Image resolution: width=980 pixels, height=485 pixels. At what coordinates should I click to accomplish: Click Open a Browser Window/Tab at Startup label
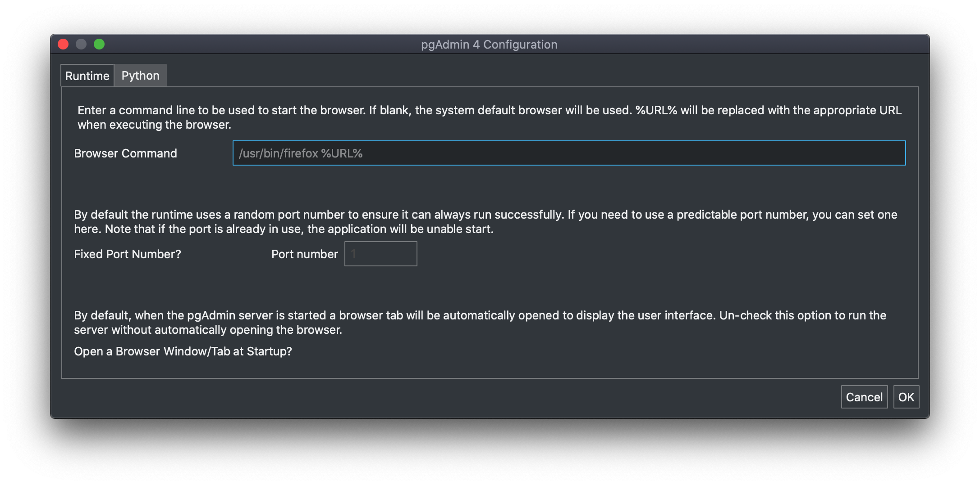pos(183,351)
